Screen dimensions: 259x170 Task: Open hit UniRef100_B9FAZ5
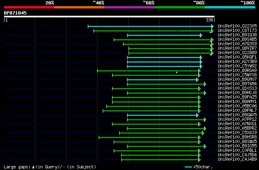point(237,97)
